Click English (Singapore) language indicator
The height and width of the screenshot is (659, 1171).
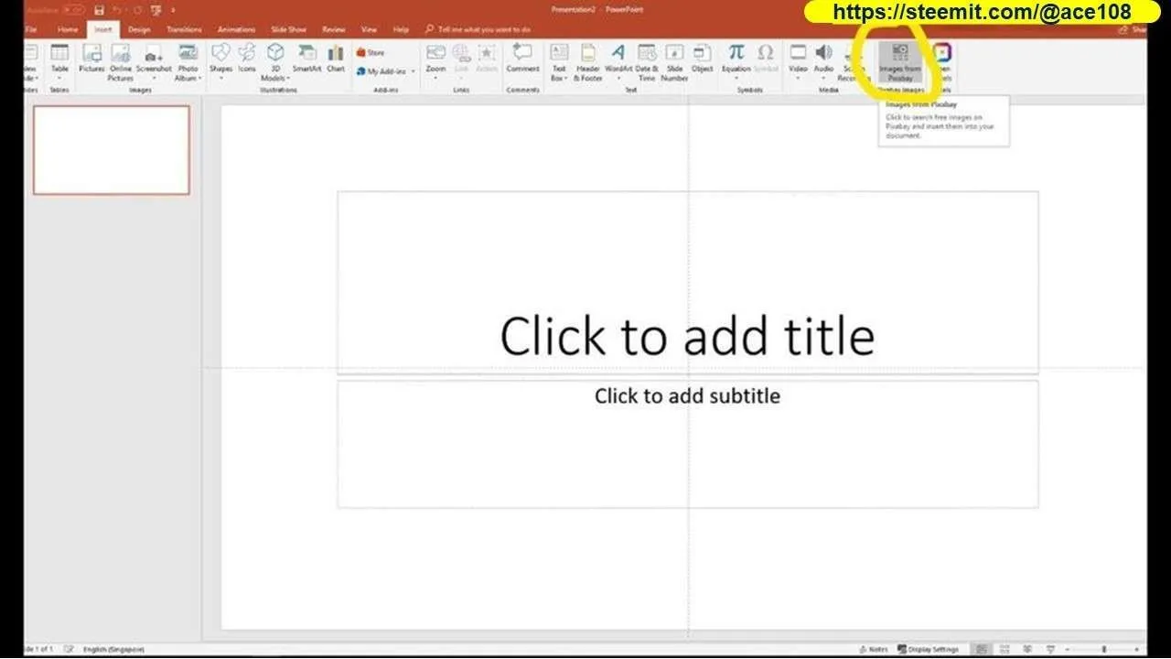(113, 649)
